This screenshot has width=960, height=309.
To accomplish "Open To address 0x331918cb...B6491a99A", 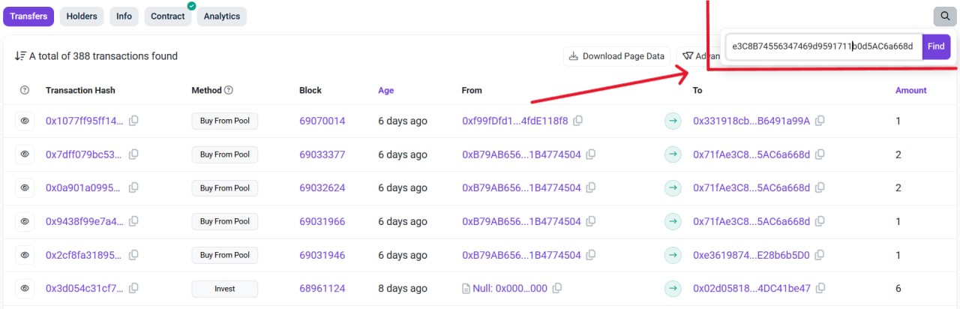I will [x=751, y=121].
